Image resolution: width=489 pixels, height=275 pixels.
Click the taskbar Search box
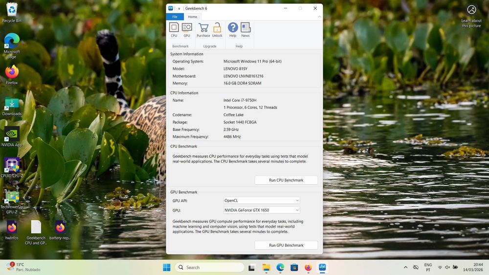click(210, 267)
